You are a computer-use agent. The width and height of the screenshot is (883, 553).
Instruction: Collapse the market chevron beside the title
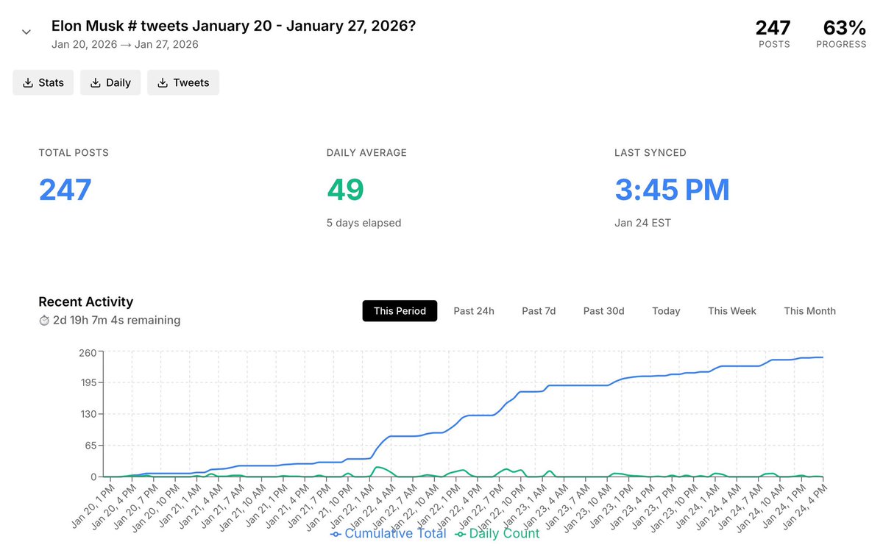point(26,32)
